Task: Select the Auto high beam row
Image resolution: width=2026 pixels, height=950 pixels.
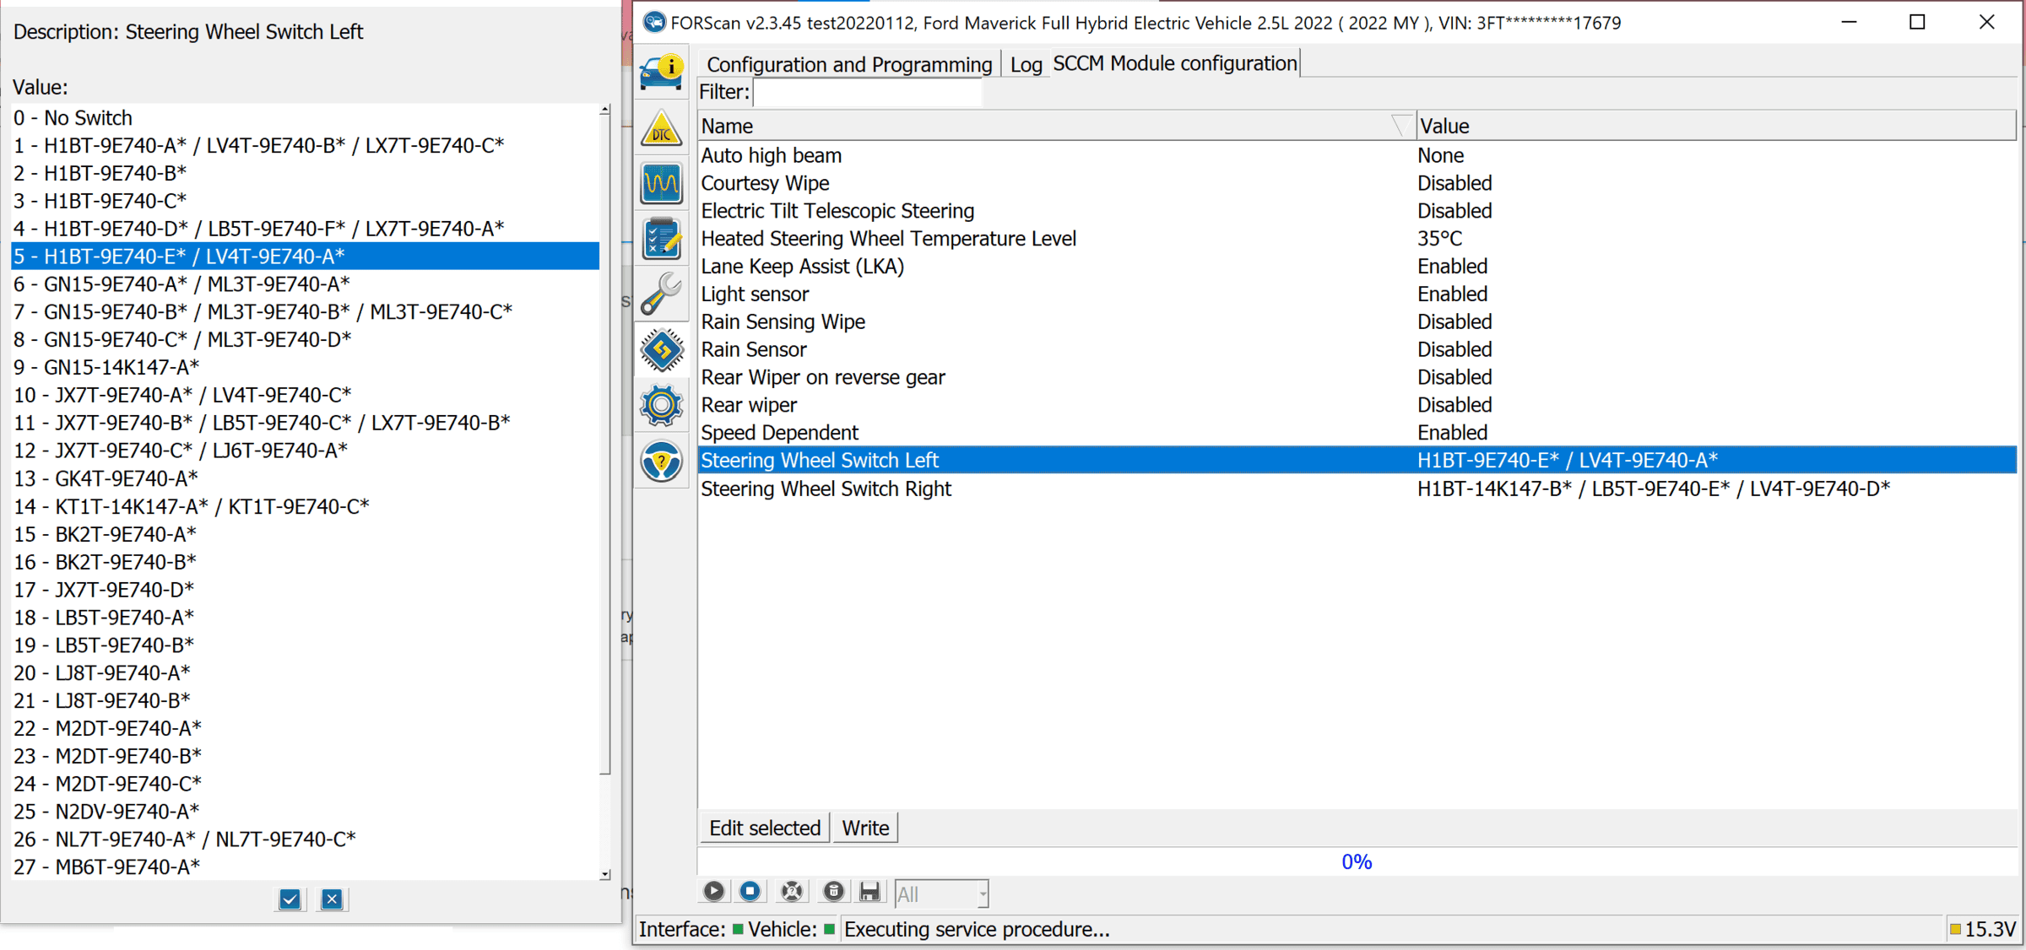Action: (1357, 155)
